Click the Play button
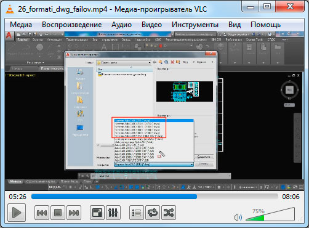The width and height of the screenshot is (309, 228). pos(17,213)
